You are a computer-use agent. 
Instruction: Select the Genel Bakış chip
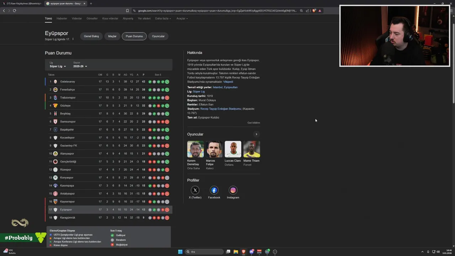click(91, 36)
